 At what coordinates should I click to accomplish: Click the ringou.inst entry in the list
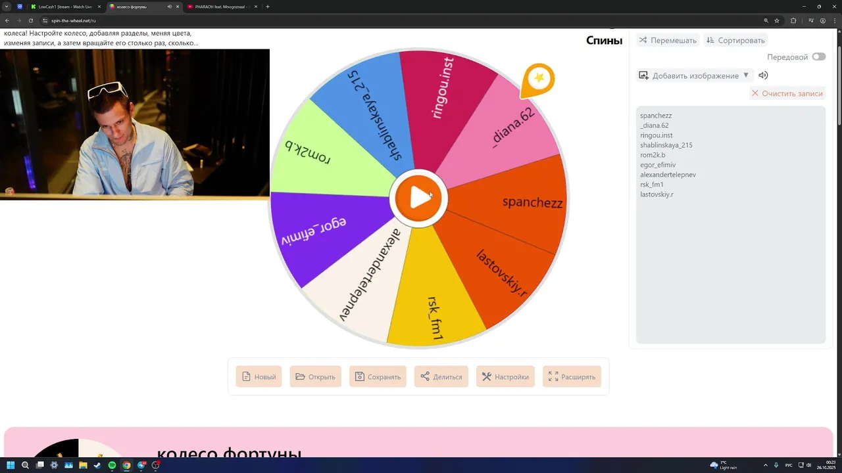[656, 135]
